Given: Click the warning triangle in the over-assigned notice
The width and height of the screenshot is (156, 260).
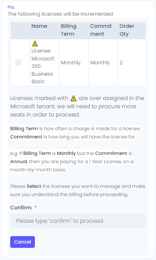Looking at the screenshot, I should coord(73,98).
